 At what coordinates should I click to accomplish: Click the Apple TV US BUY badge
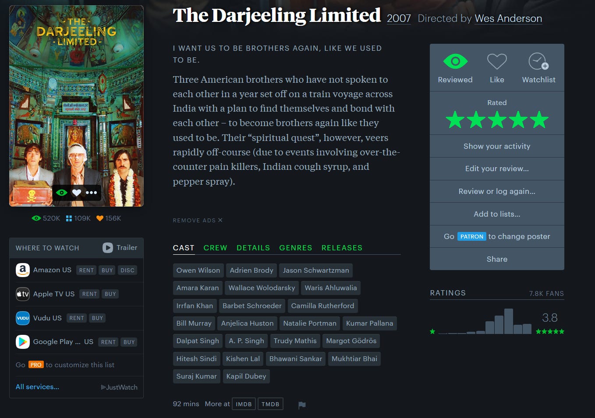[110, 294]
